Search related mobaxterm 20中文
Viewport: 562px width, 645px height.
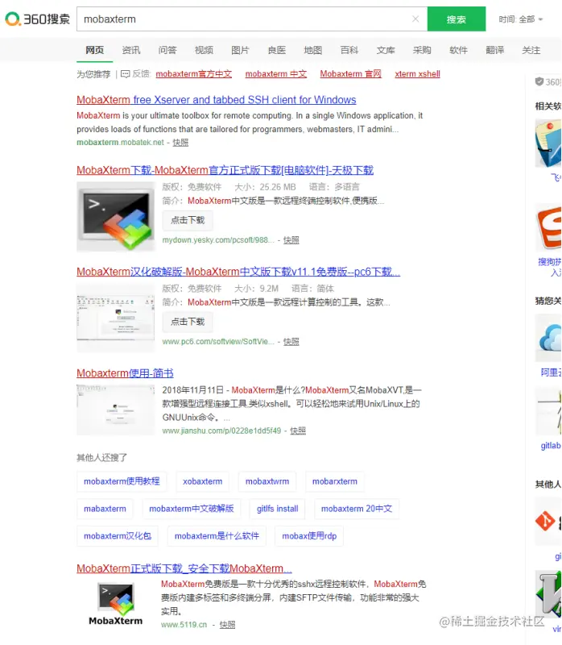[357, 509]
